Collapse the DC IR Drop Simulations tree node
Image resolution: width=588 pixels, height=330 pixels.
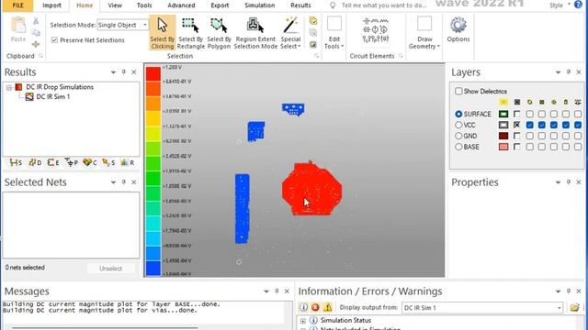coord(9,88)
